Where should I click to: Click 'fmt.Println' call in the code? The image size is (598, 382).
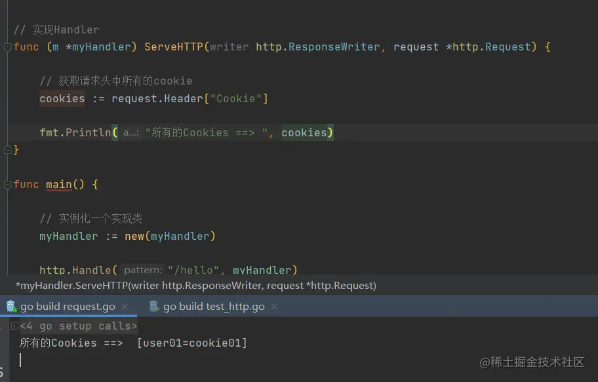coord(75,132)
